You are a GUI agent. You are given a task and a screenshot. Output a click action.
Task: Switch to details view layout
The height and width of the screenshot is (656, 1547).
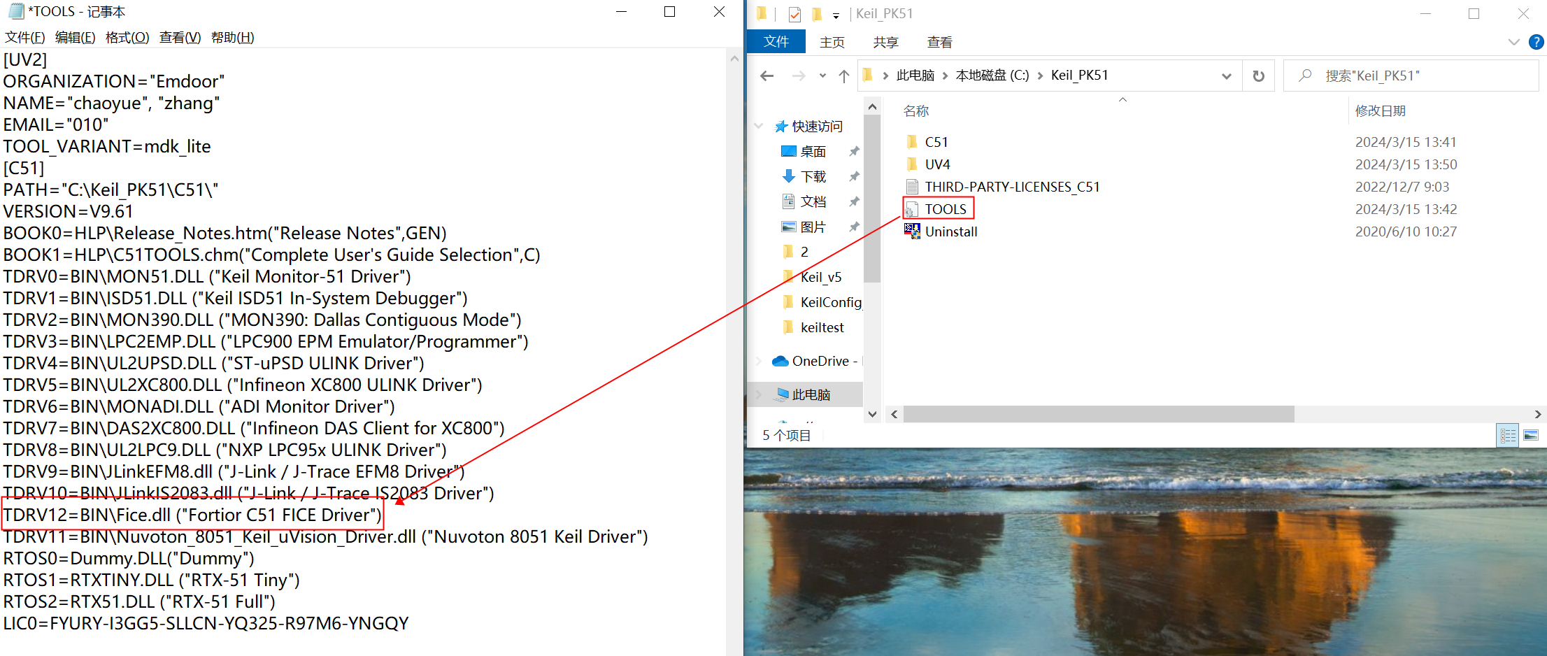click(1508, 436)
